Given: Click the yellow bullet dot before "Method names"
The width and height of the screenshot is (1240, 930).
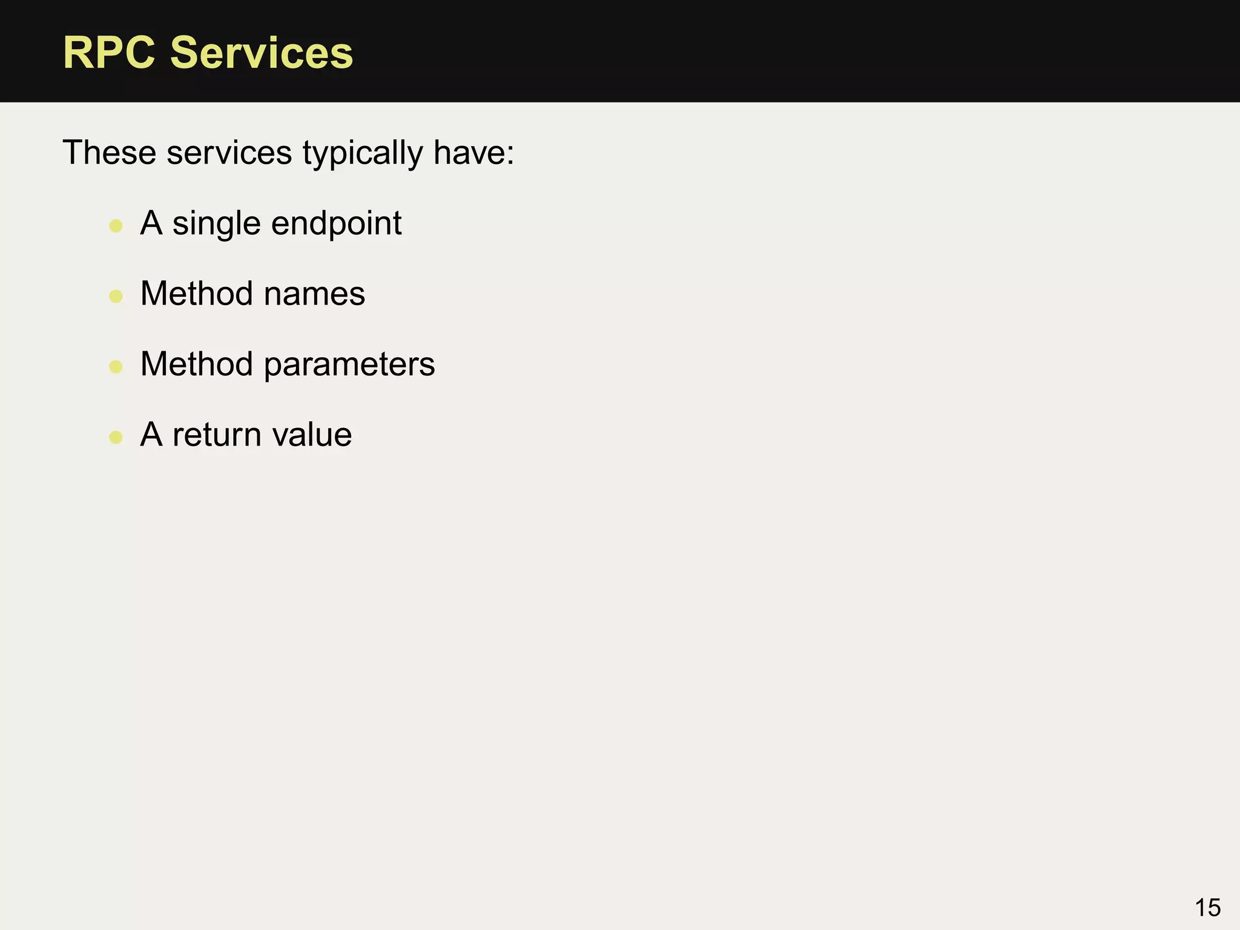Looking at the screenshot, I should coord(116,296).
